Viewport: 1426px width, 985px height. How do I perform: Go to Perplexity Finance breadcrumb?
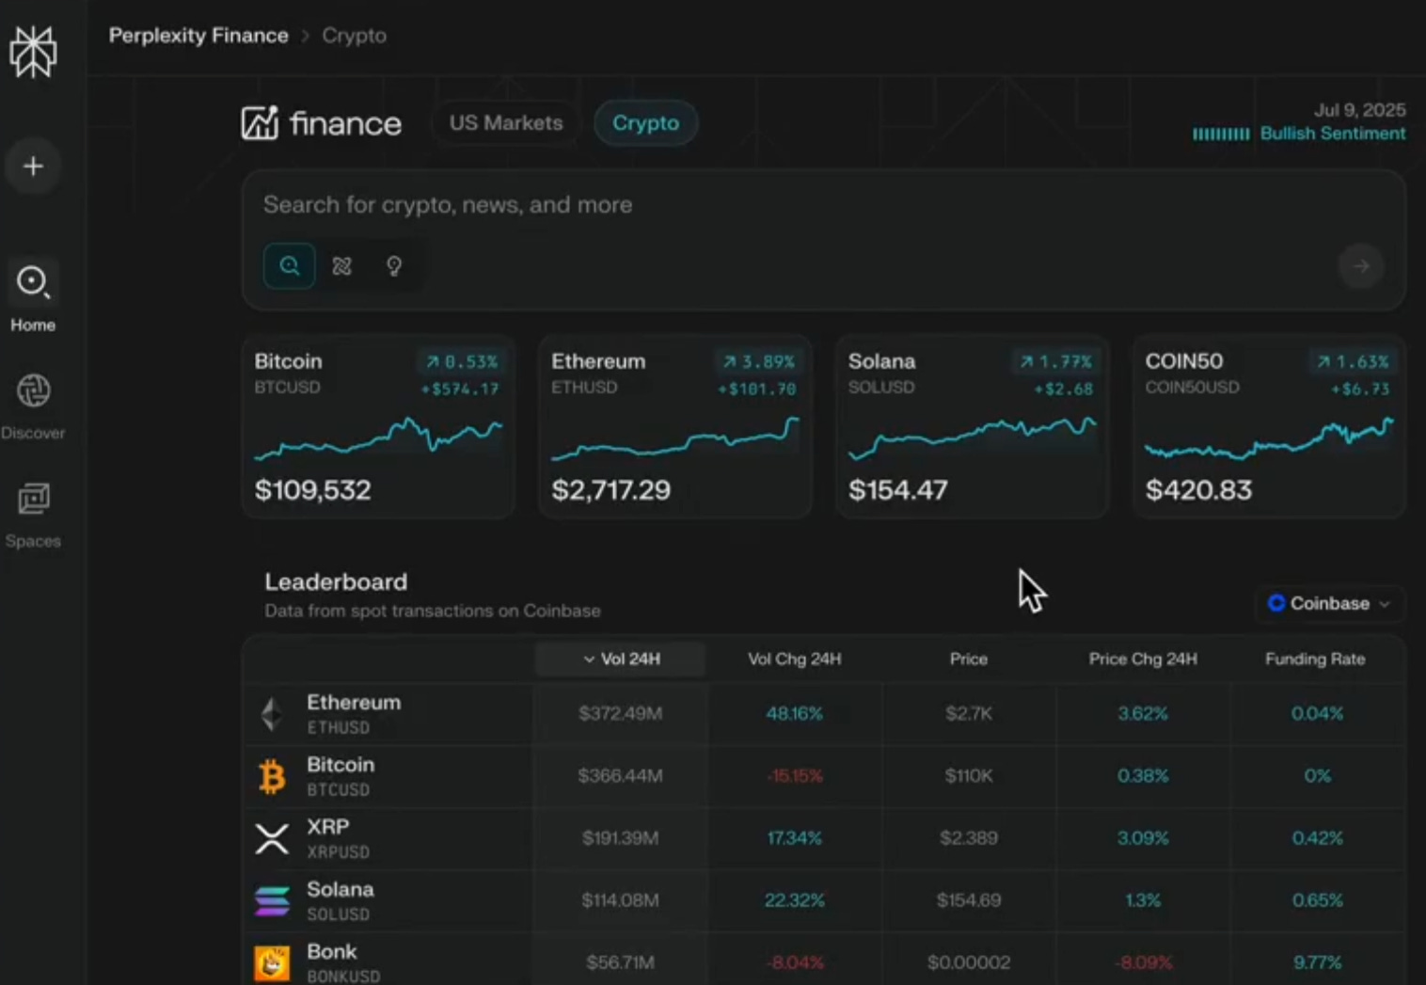tap(198, 36)
